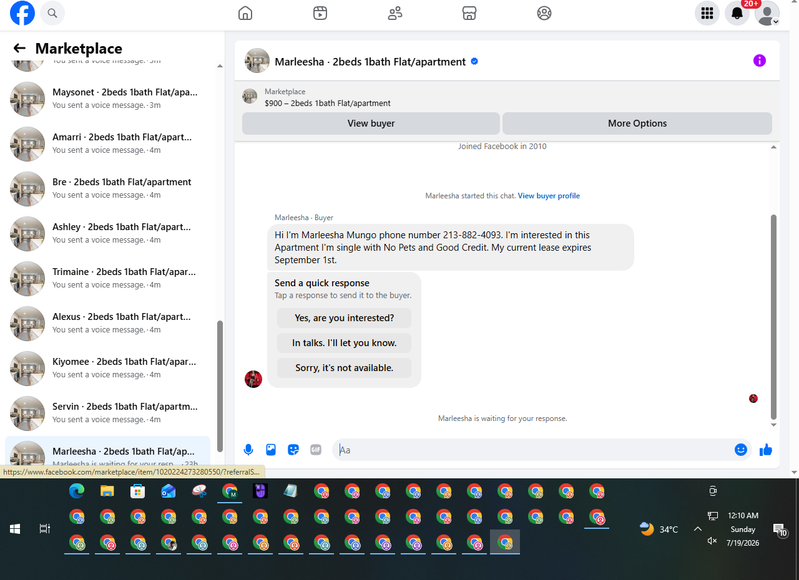Open the $900 2beds 1bath listing link
Viewport: 799px width, 580px height.
327,104
